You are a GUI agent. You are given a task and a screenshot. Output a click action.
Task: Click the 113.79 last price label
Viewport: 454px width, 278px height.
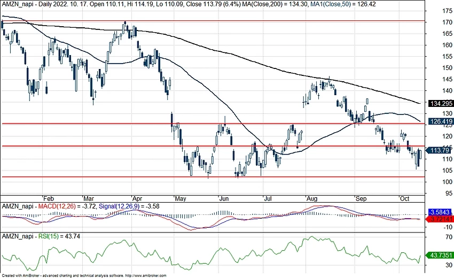tap(440, 150)
